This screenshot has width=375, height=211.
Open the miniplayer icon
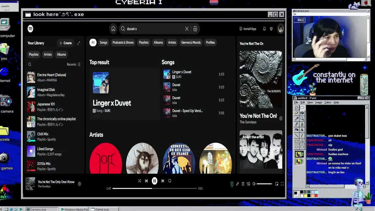[277, 184]
